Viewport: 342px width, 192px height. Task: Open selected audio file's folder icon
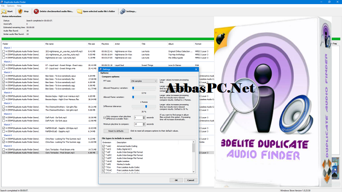(x=79, y=11)
